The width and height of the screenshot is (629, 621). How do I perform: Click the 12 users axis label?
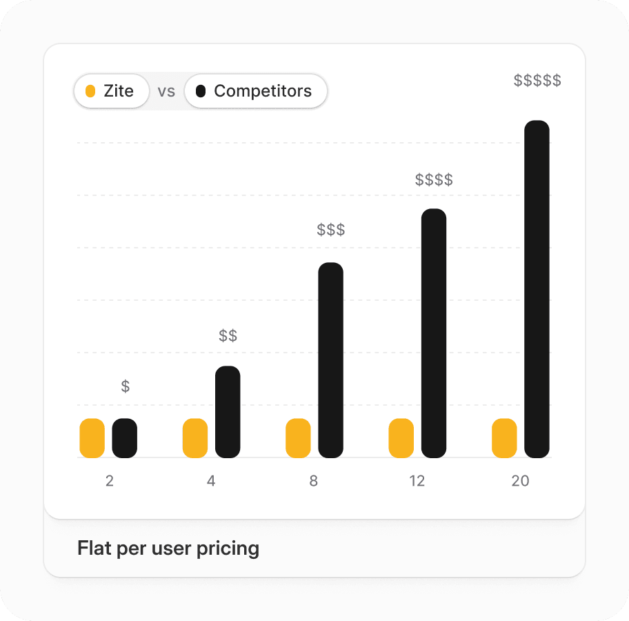pyautogui.click(x=417, y=481)
